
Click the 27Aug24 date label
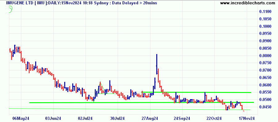[150, 119]
